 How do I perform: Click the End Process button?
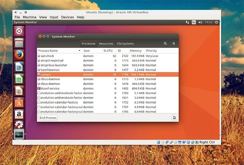coord(48,117)
